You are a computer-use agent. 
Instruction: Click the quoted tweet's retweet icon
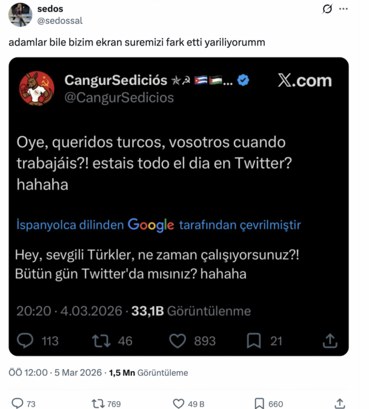pyautogui.click(x=101, y=341)
